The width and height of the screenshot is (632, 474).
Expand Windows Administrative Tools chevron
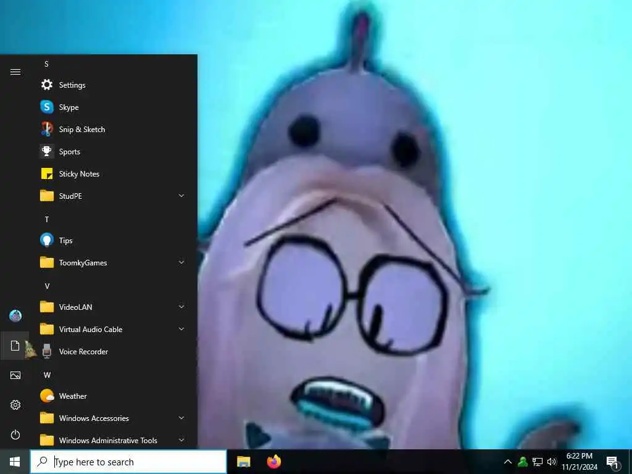(181, 440)
